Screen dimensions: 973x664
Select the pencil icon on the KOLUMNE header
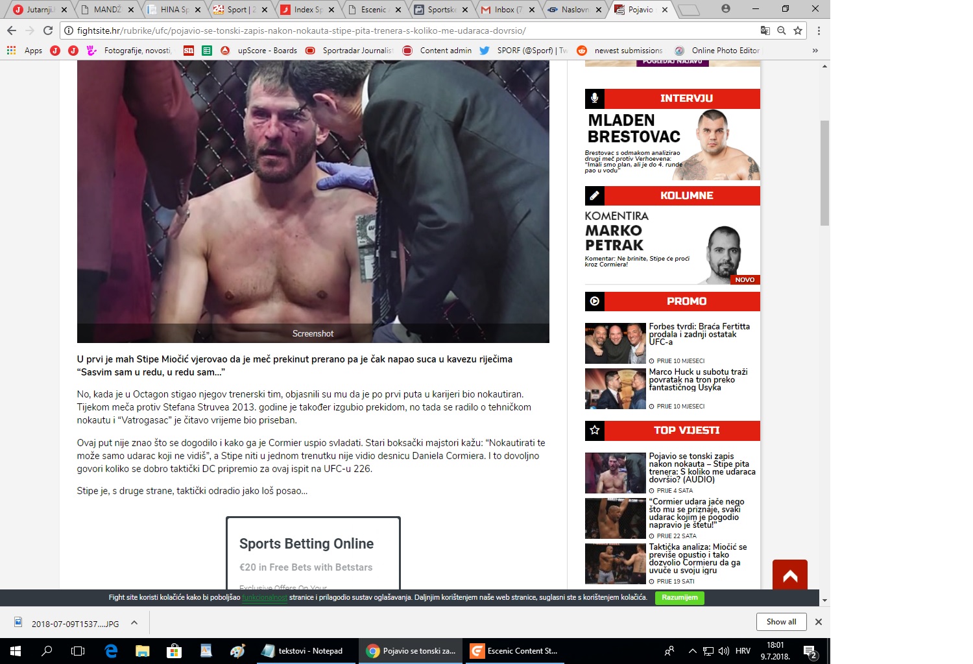tap(595, 195)
